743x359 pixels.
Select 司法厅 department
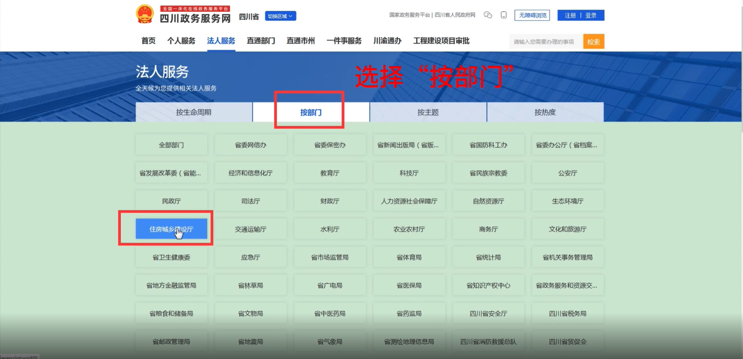tap(251, 201)
